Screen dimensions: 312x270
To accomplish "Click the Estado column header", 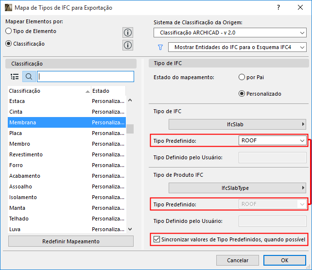I will 108,91.
